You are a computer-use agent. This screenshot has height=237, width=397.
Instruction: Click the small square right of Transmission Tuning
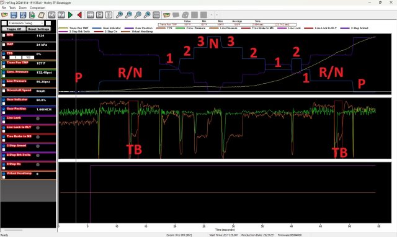tap(48, 23)
